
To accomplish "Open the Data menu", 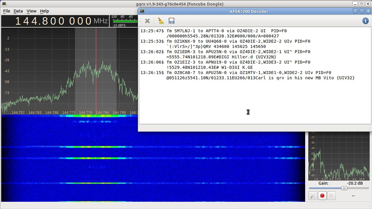I will tap(18, 11).
